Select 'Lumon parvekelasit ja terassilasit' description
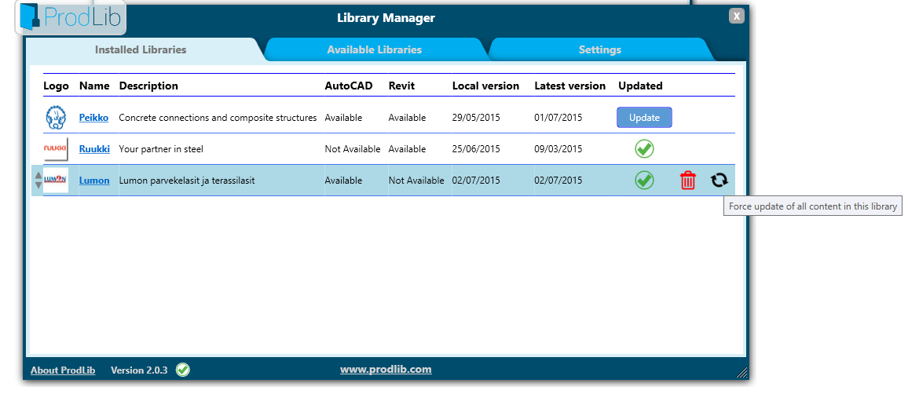Screen dimensions: 908x394 point(186,181)
